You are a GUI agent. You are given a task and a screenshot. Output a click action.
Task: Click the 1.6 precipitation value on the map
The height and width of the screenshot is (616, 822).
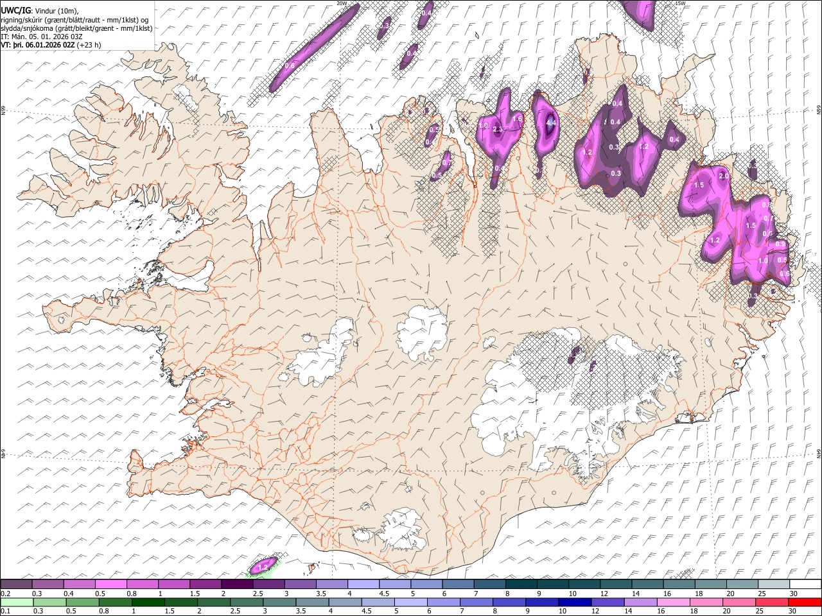(x=518, y=119)
